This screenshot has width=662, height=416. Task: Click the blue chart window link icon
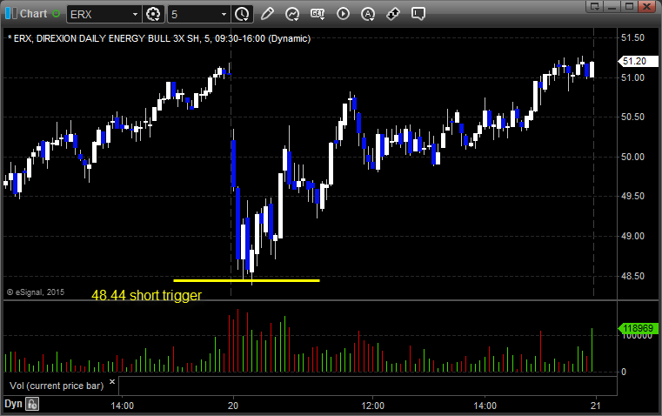click(11, 14)
